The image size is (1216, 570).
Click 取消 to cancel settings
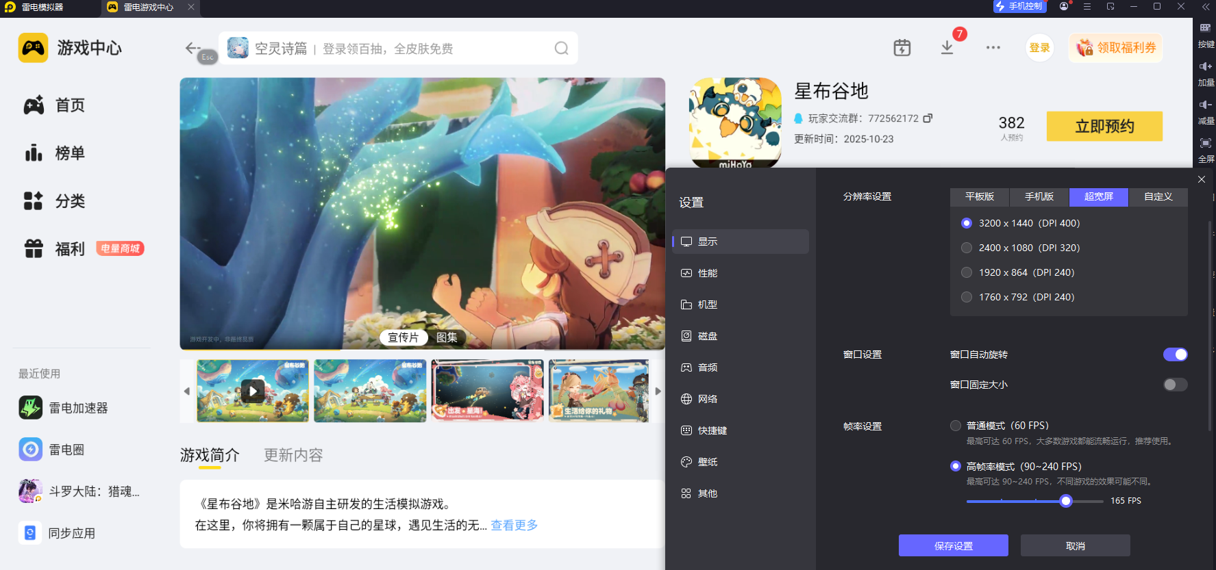pos(1076,545)
